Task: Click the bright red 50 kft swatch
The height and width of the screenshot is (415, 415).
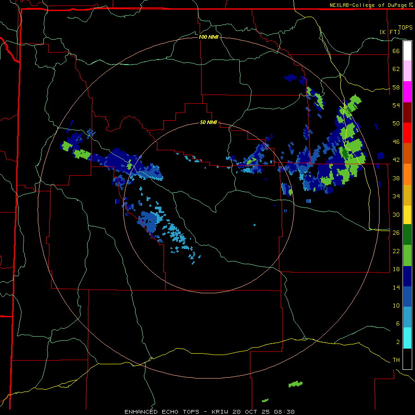Action: point(407,133)
